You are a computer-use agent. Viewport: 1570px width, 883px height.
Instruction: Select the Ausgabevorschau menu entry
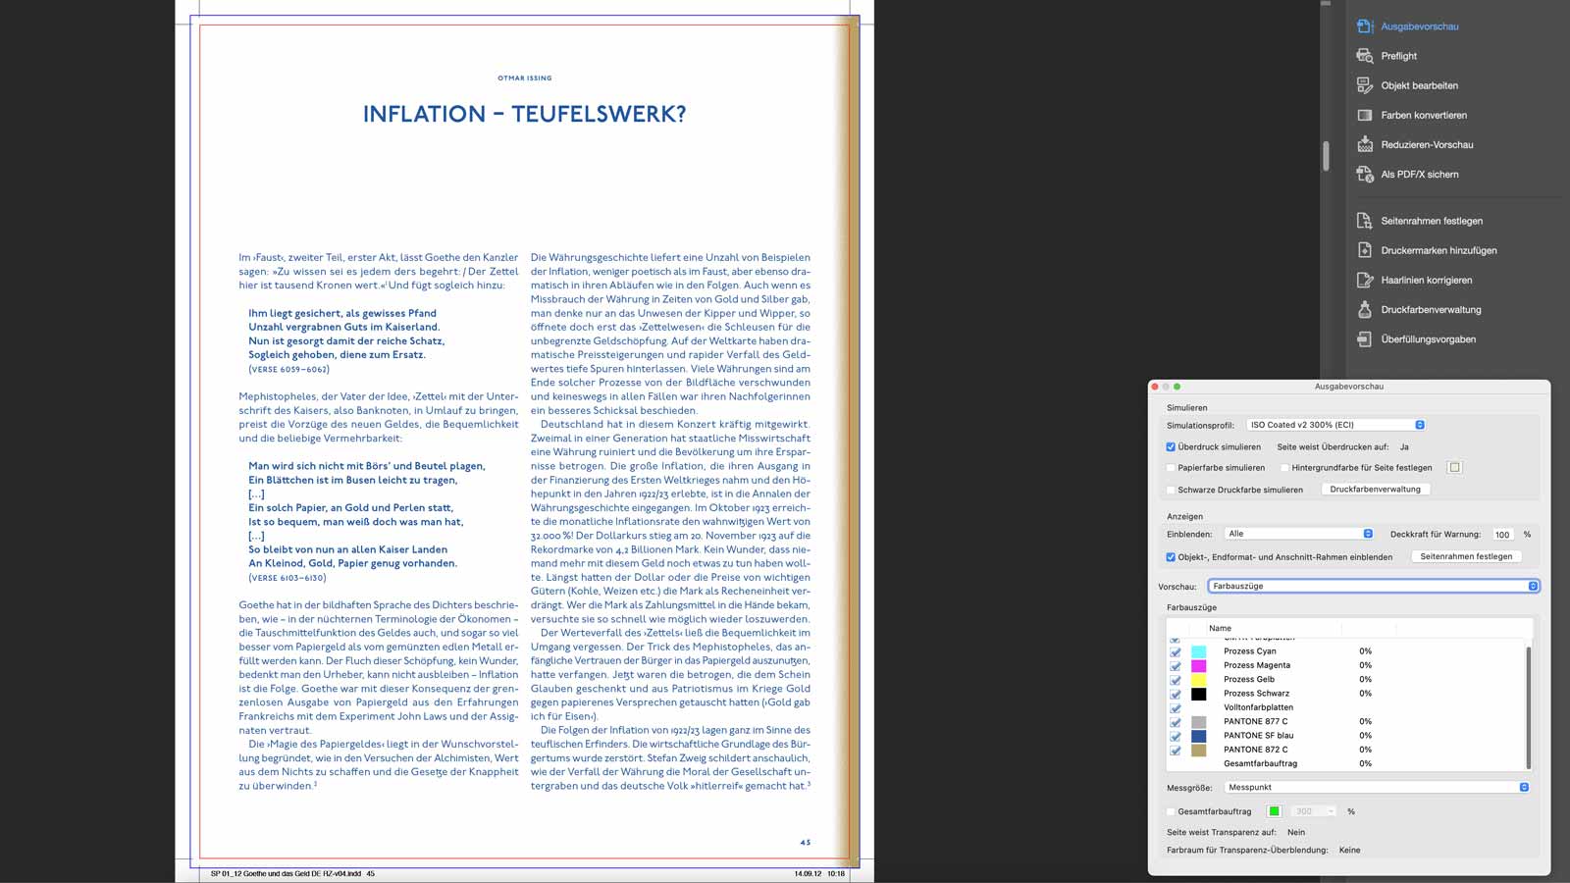[1420, 26]
